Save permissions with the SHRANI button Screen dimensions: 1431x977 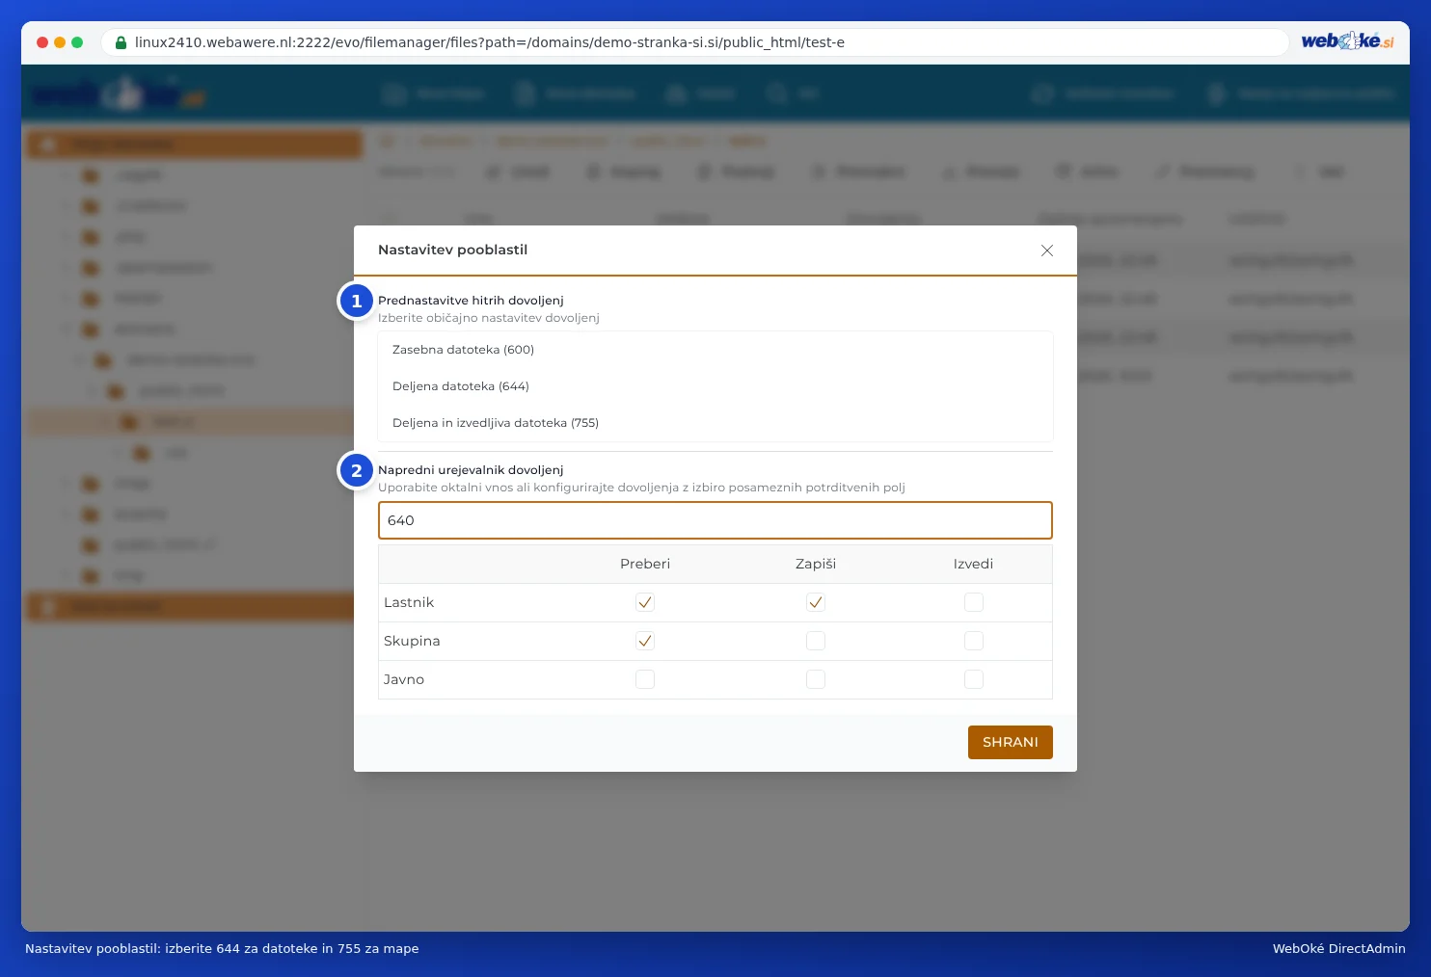tap(1010, 742)
